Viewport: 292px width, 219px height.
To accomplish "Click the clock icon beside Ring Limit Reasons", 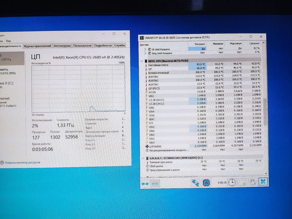I will pos(149,53).
